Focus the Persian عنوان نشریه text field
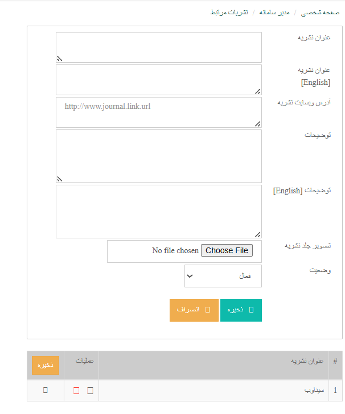The height and width of the screenshot is (414, 345). pos(159,47)
